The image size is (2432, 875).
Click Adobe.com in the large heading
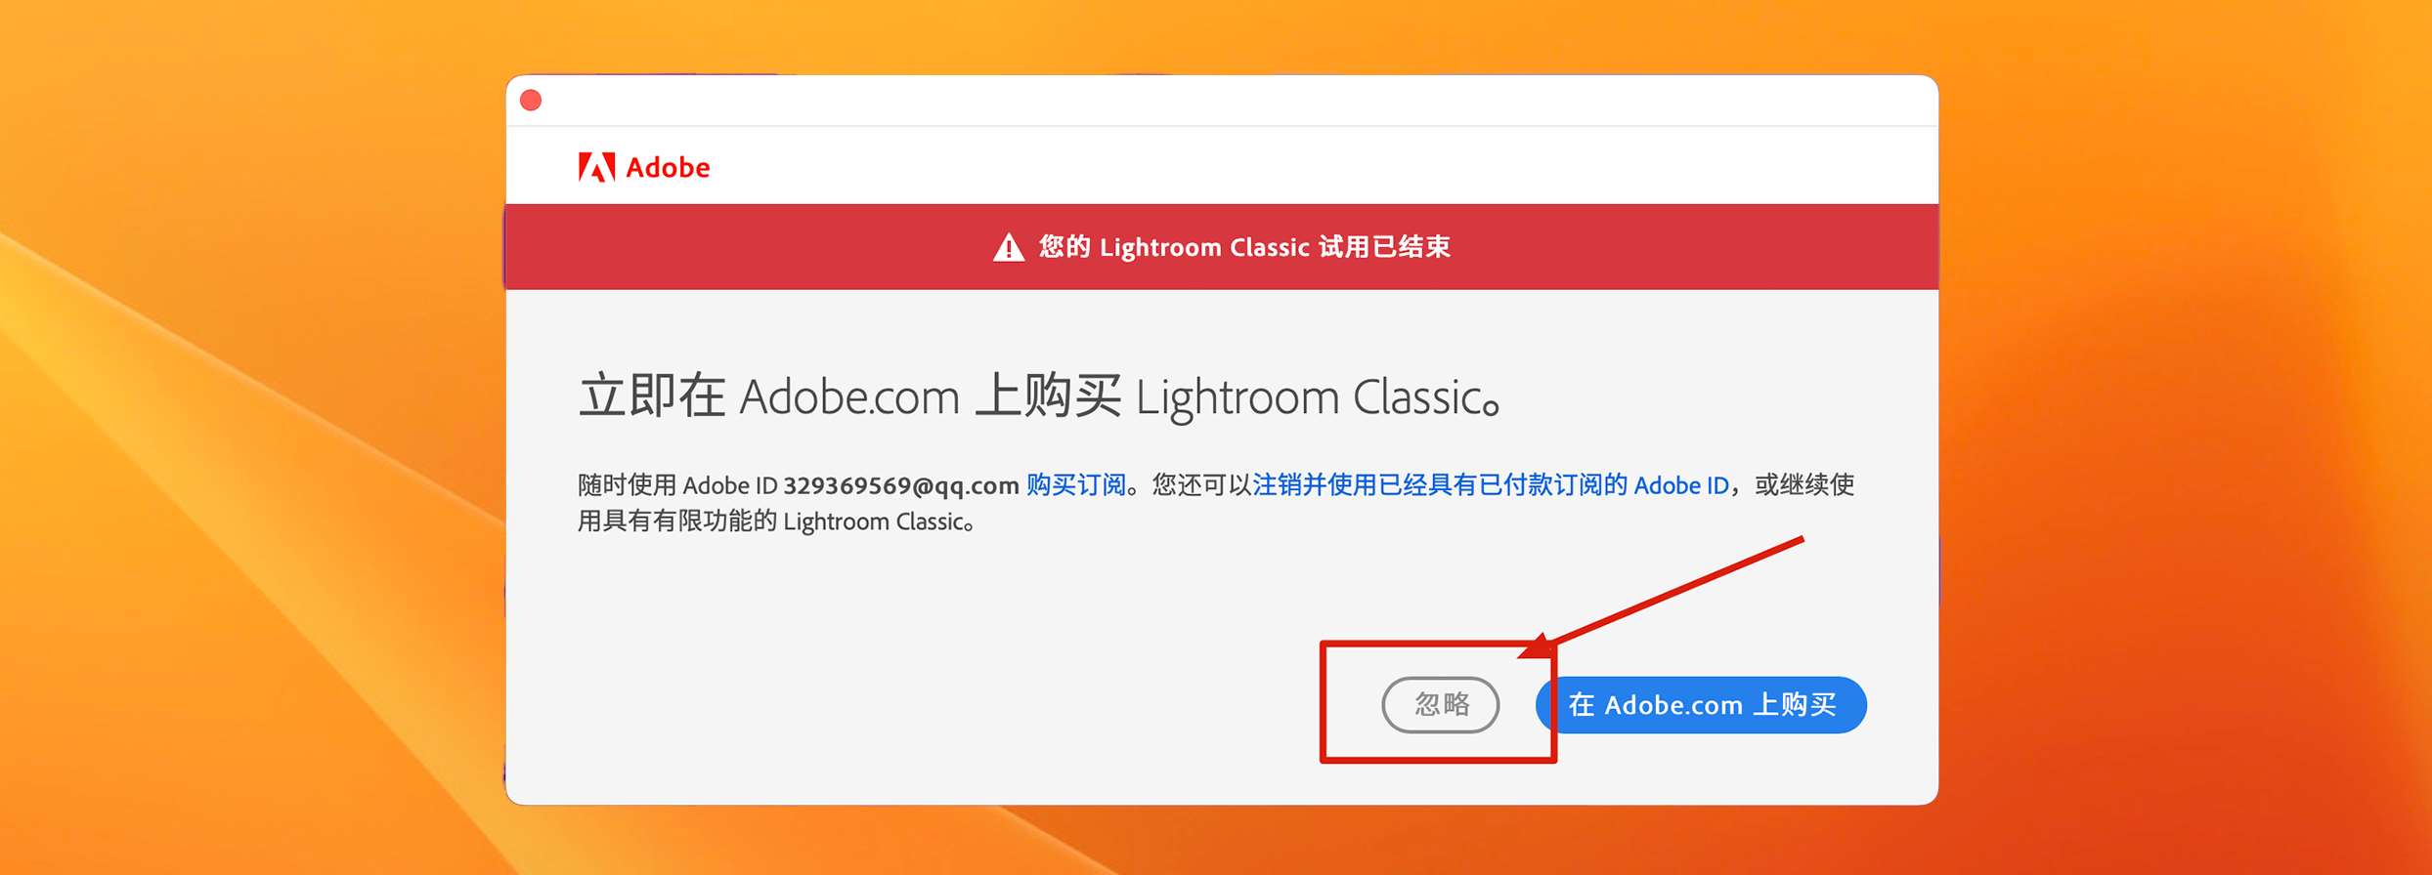point(849,397)
